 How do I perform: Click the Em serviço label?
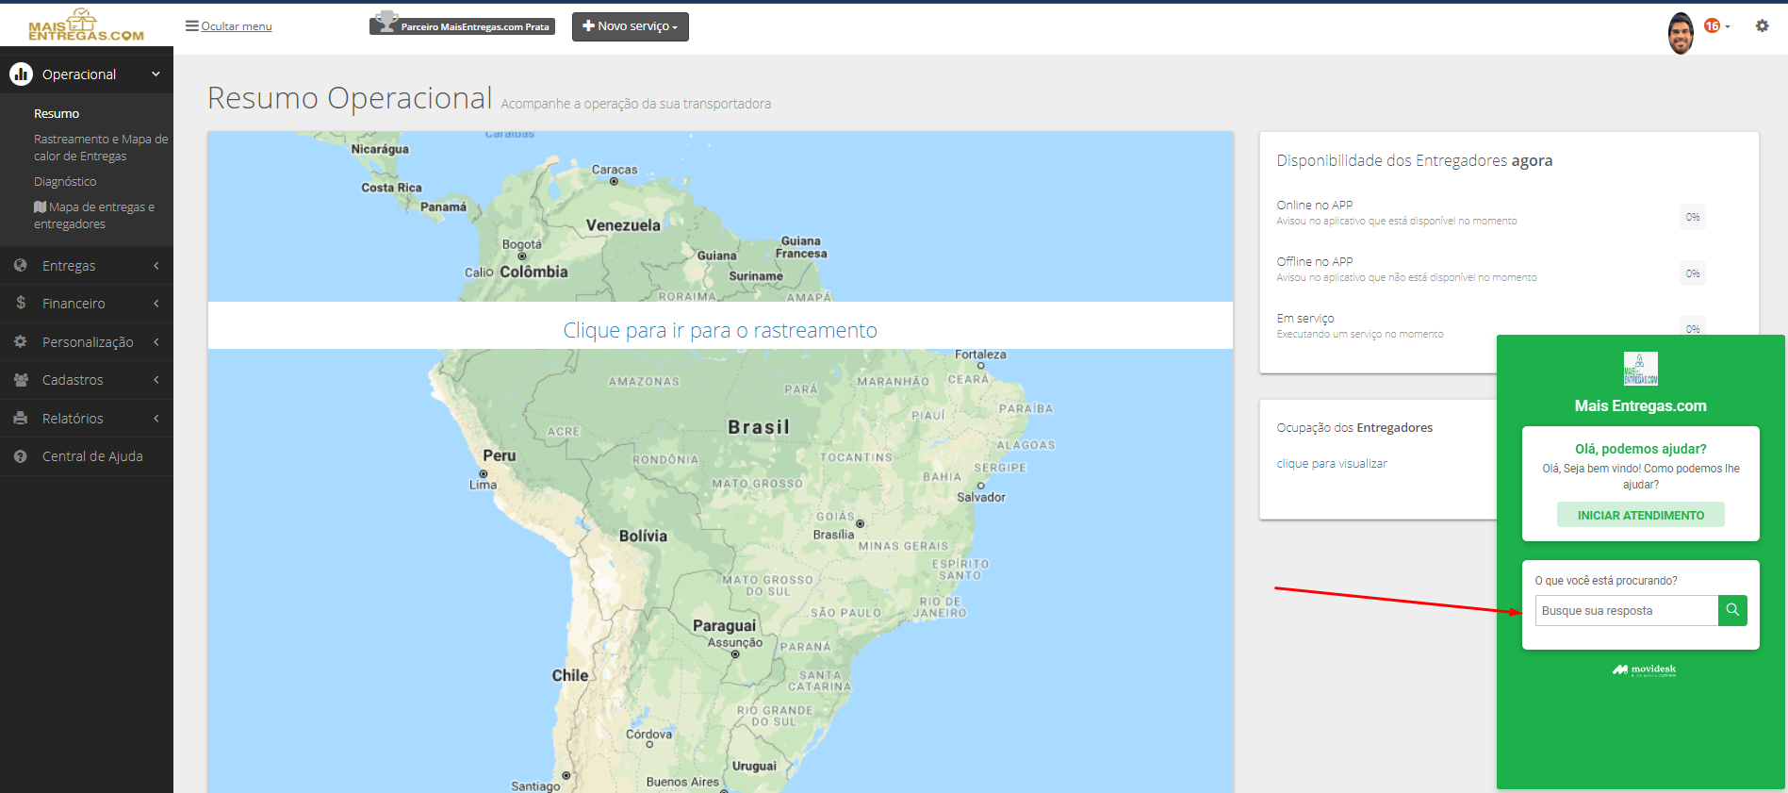click(1305, 319)
